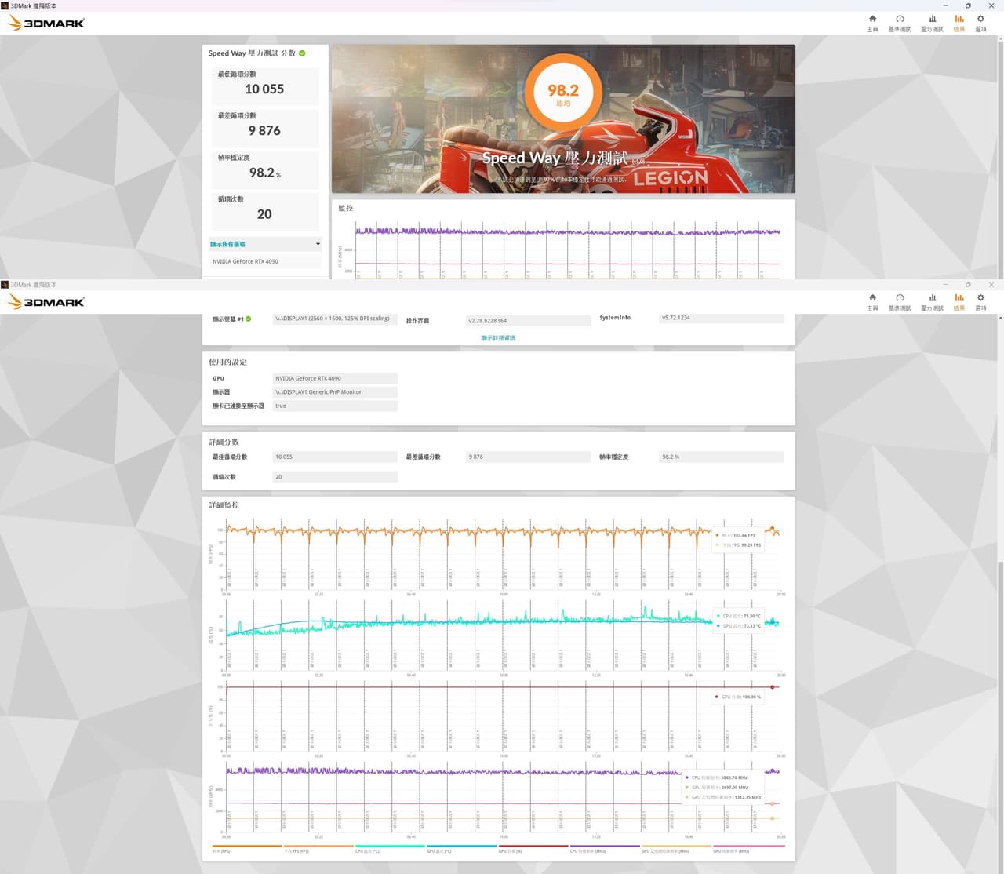Open Benchmarks gauge icon in lower window

(x=900, y=302)
